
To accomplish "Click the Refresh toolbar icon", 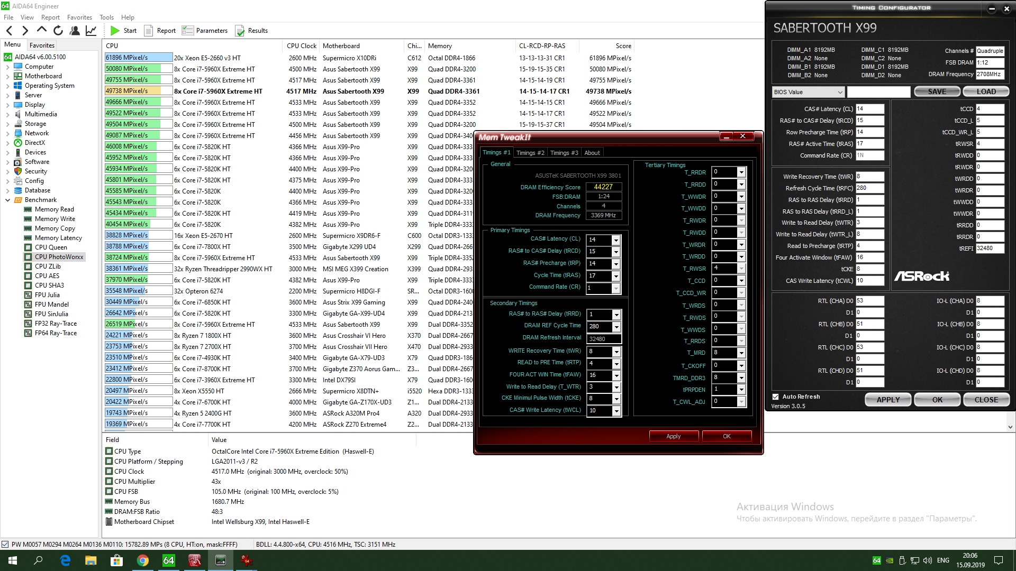I will [58, 31].
